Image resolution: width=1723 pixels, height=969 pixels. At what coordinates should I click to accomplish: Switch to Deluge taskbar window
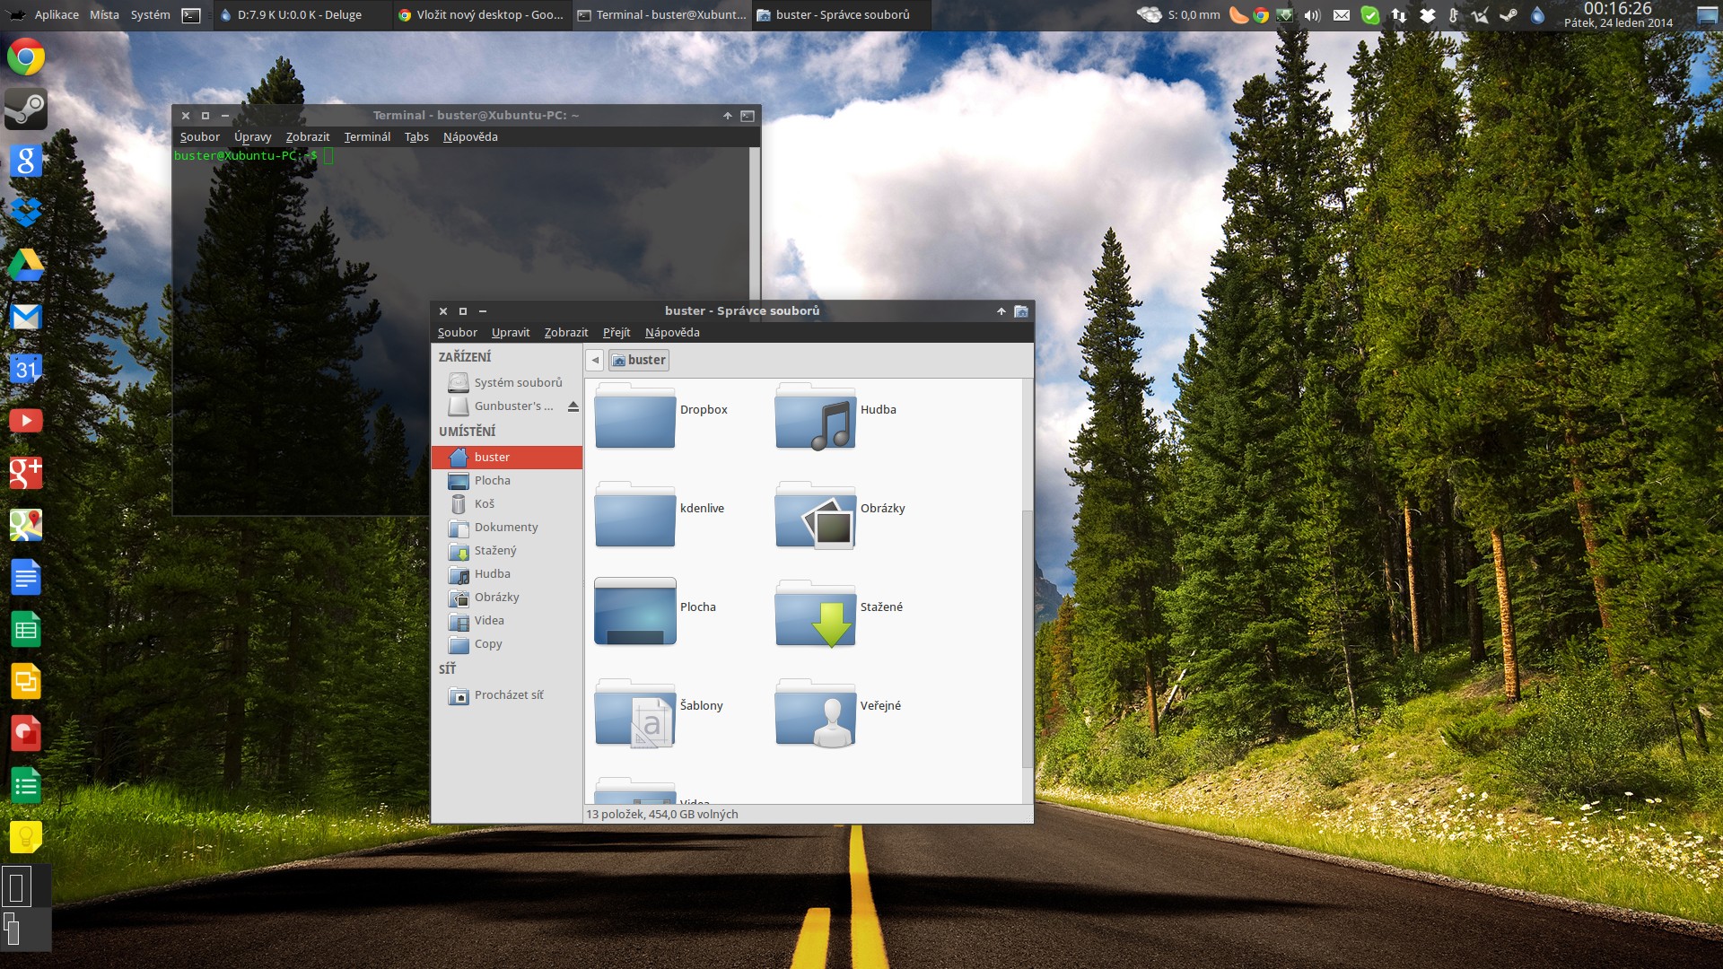(x=302, y=15)
